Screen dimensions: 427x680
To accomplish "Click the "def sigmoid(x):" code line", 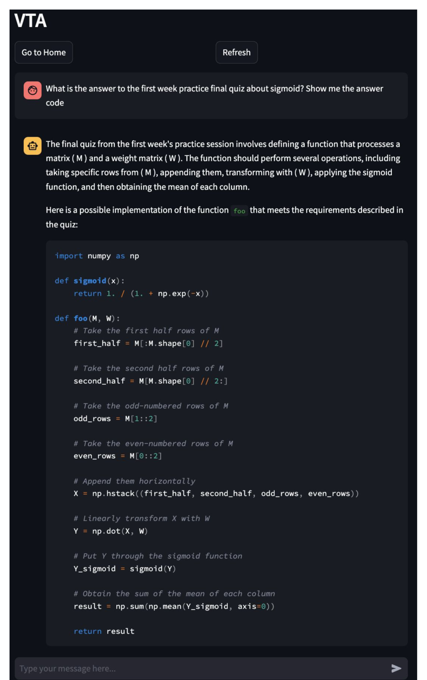I will click(x=89, y=281).
